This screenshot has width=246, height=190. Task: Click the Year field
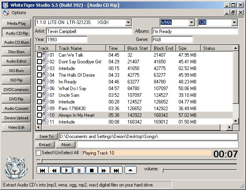pos(67,40)
